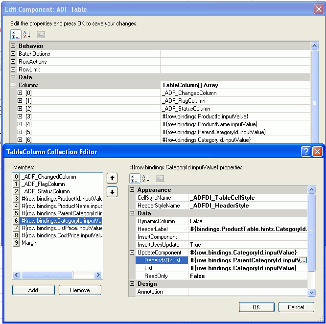Collapse Appearance category in Collection Editor

[x=132, y=189]
